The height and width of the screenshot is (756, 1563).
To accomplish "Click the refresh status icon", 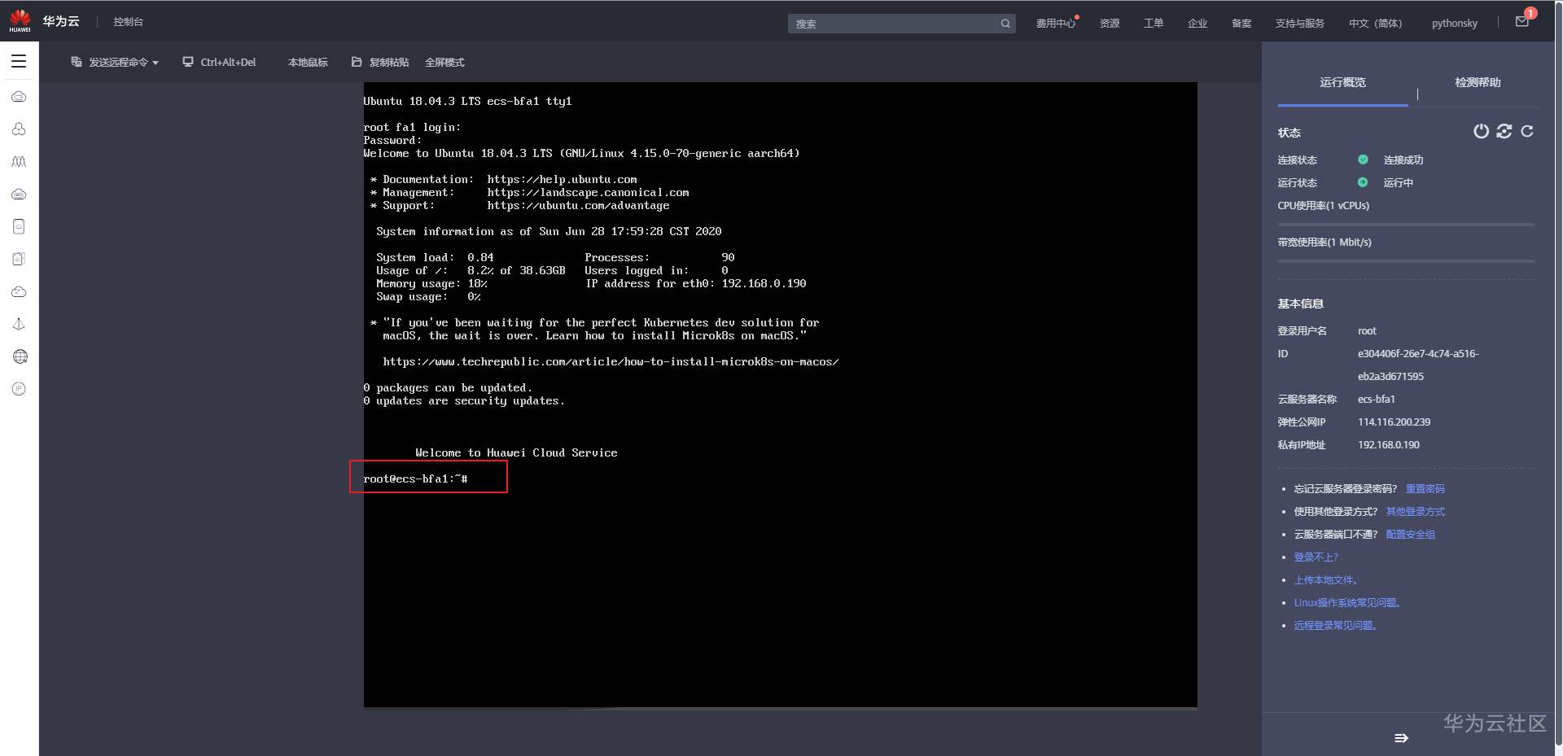I will 1527,131.
